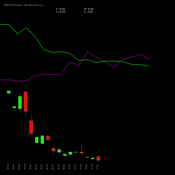Click the "24 Jun" date axis label

8,167
